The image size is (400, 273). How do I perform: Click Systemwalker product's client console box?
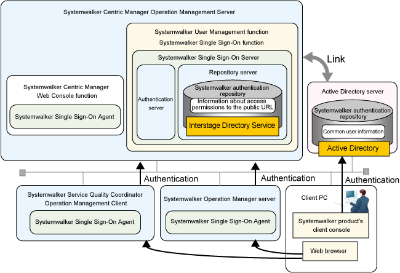330,225
